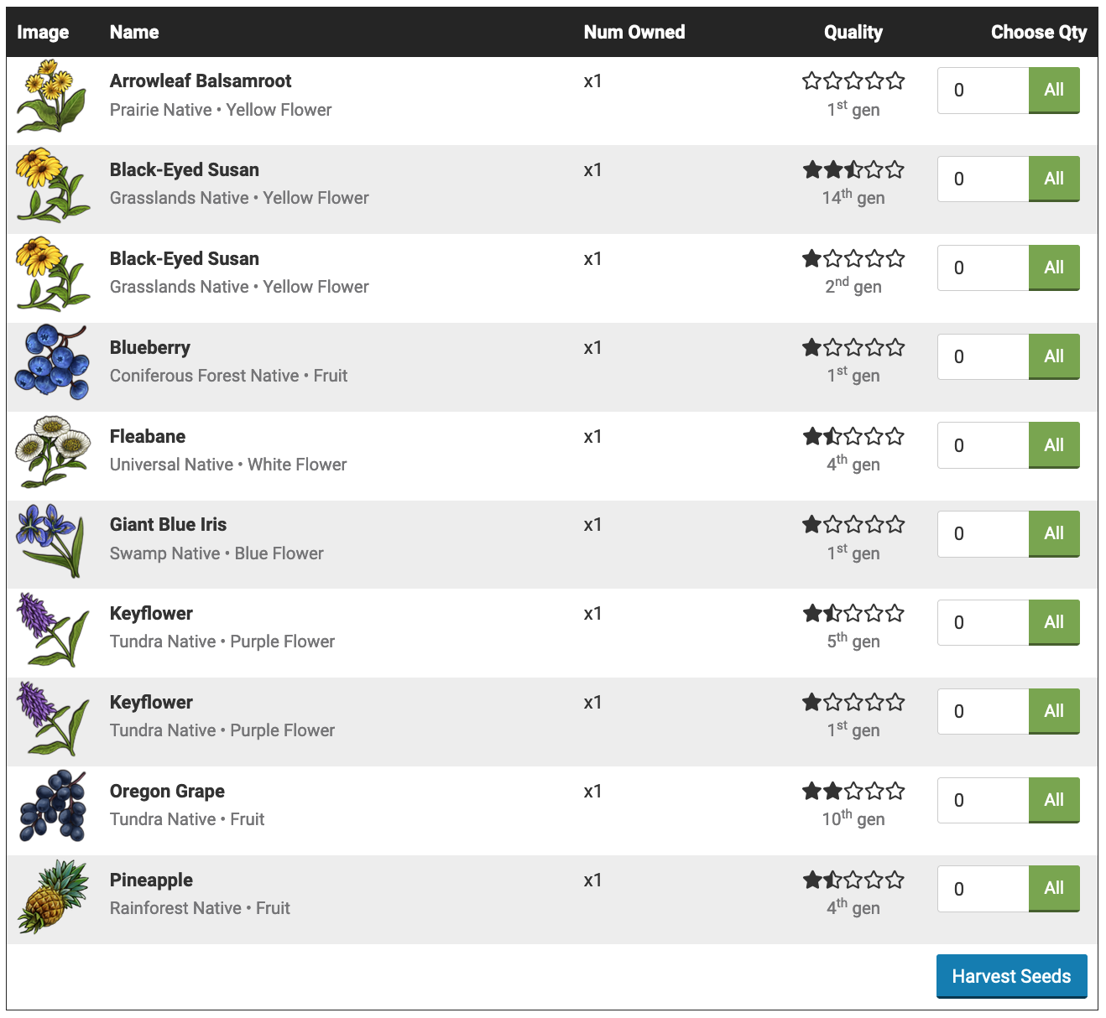Click the Pineapple plant image
1106x1018 pixels.
click(52, 896)
